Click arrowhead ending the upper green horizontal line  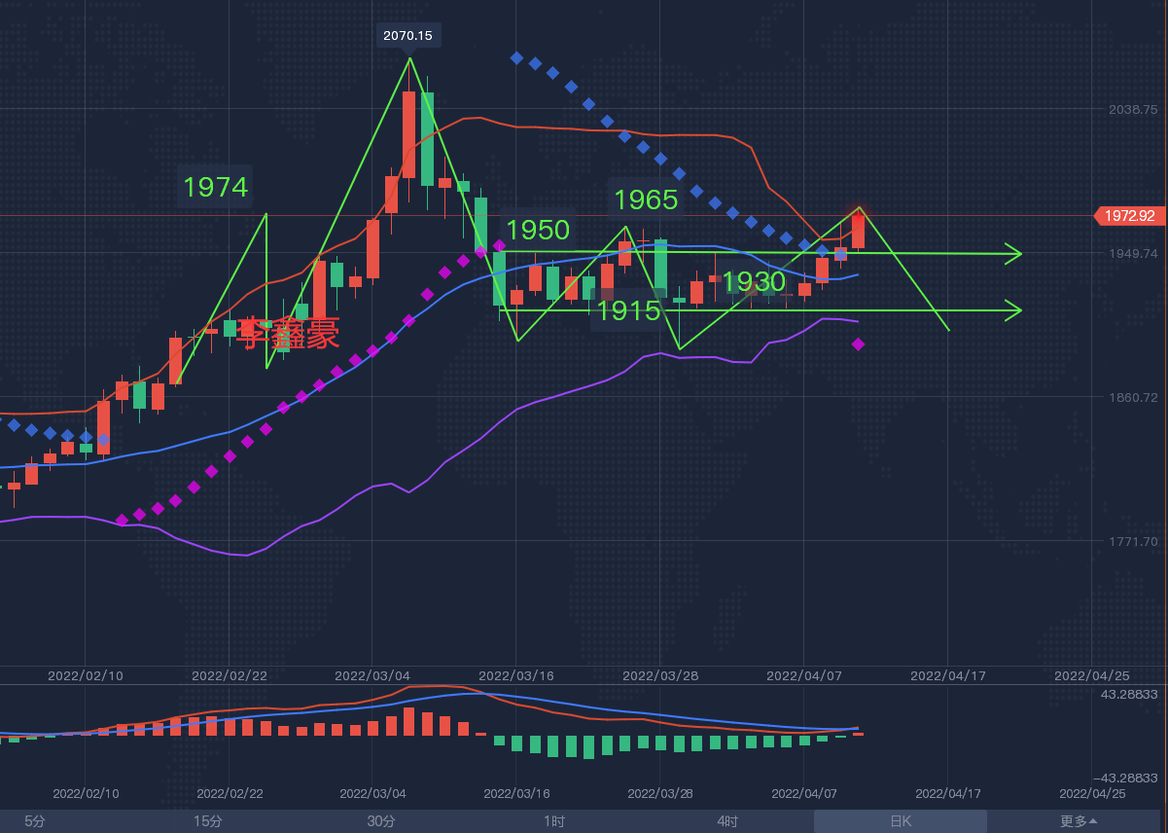pos(1013,254)
